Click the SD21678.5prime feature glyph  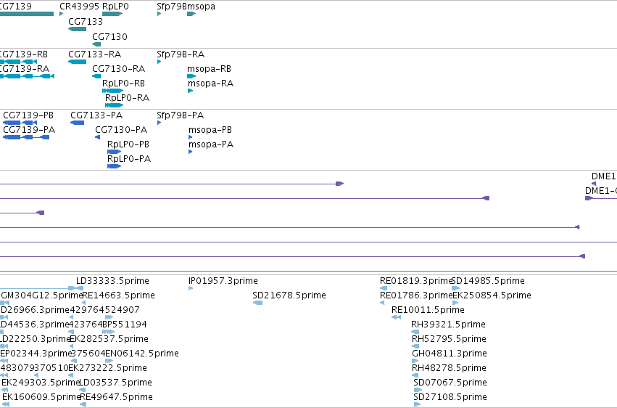(257, 303)
